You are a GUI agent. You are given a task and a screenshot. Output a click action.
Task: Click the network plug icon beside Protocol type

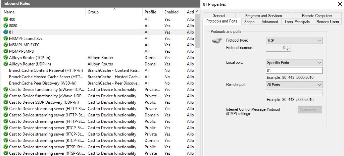217,41
